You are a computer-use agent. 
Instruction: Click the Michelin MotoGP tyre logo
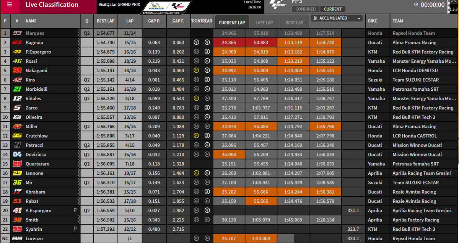pyautogui.click(x=166, y=7)
